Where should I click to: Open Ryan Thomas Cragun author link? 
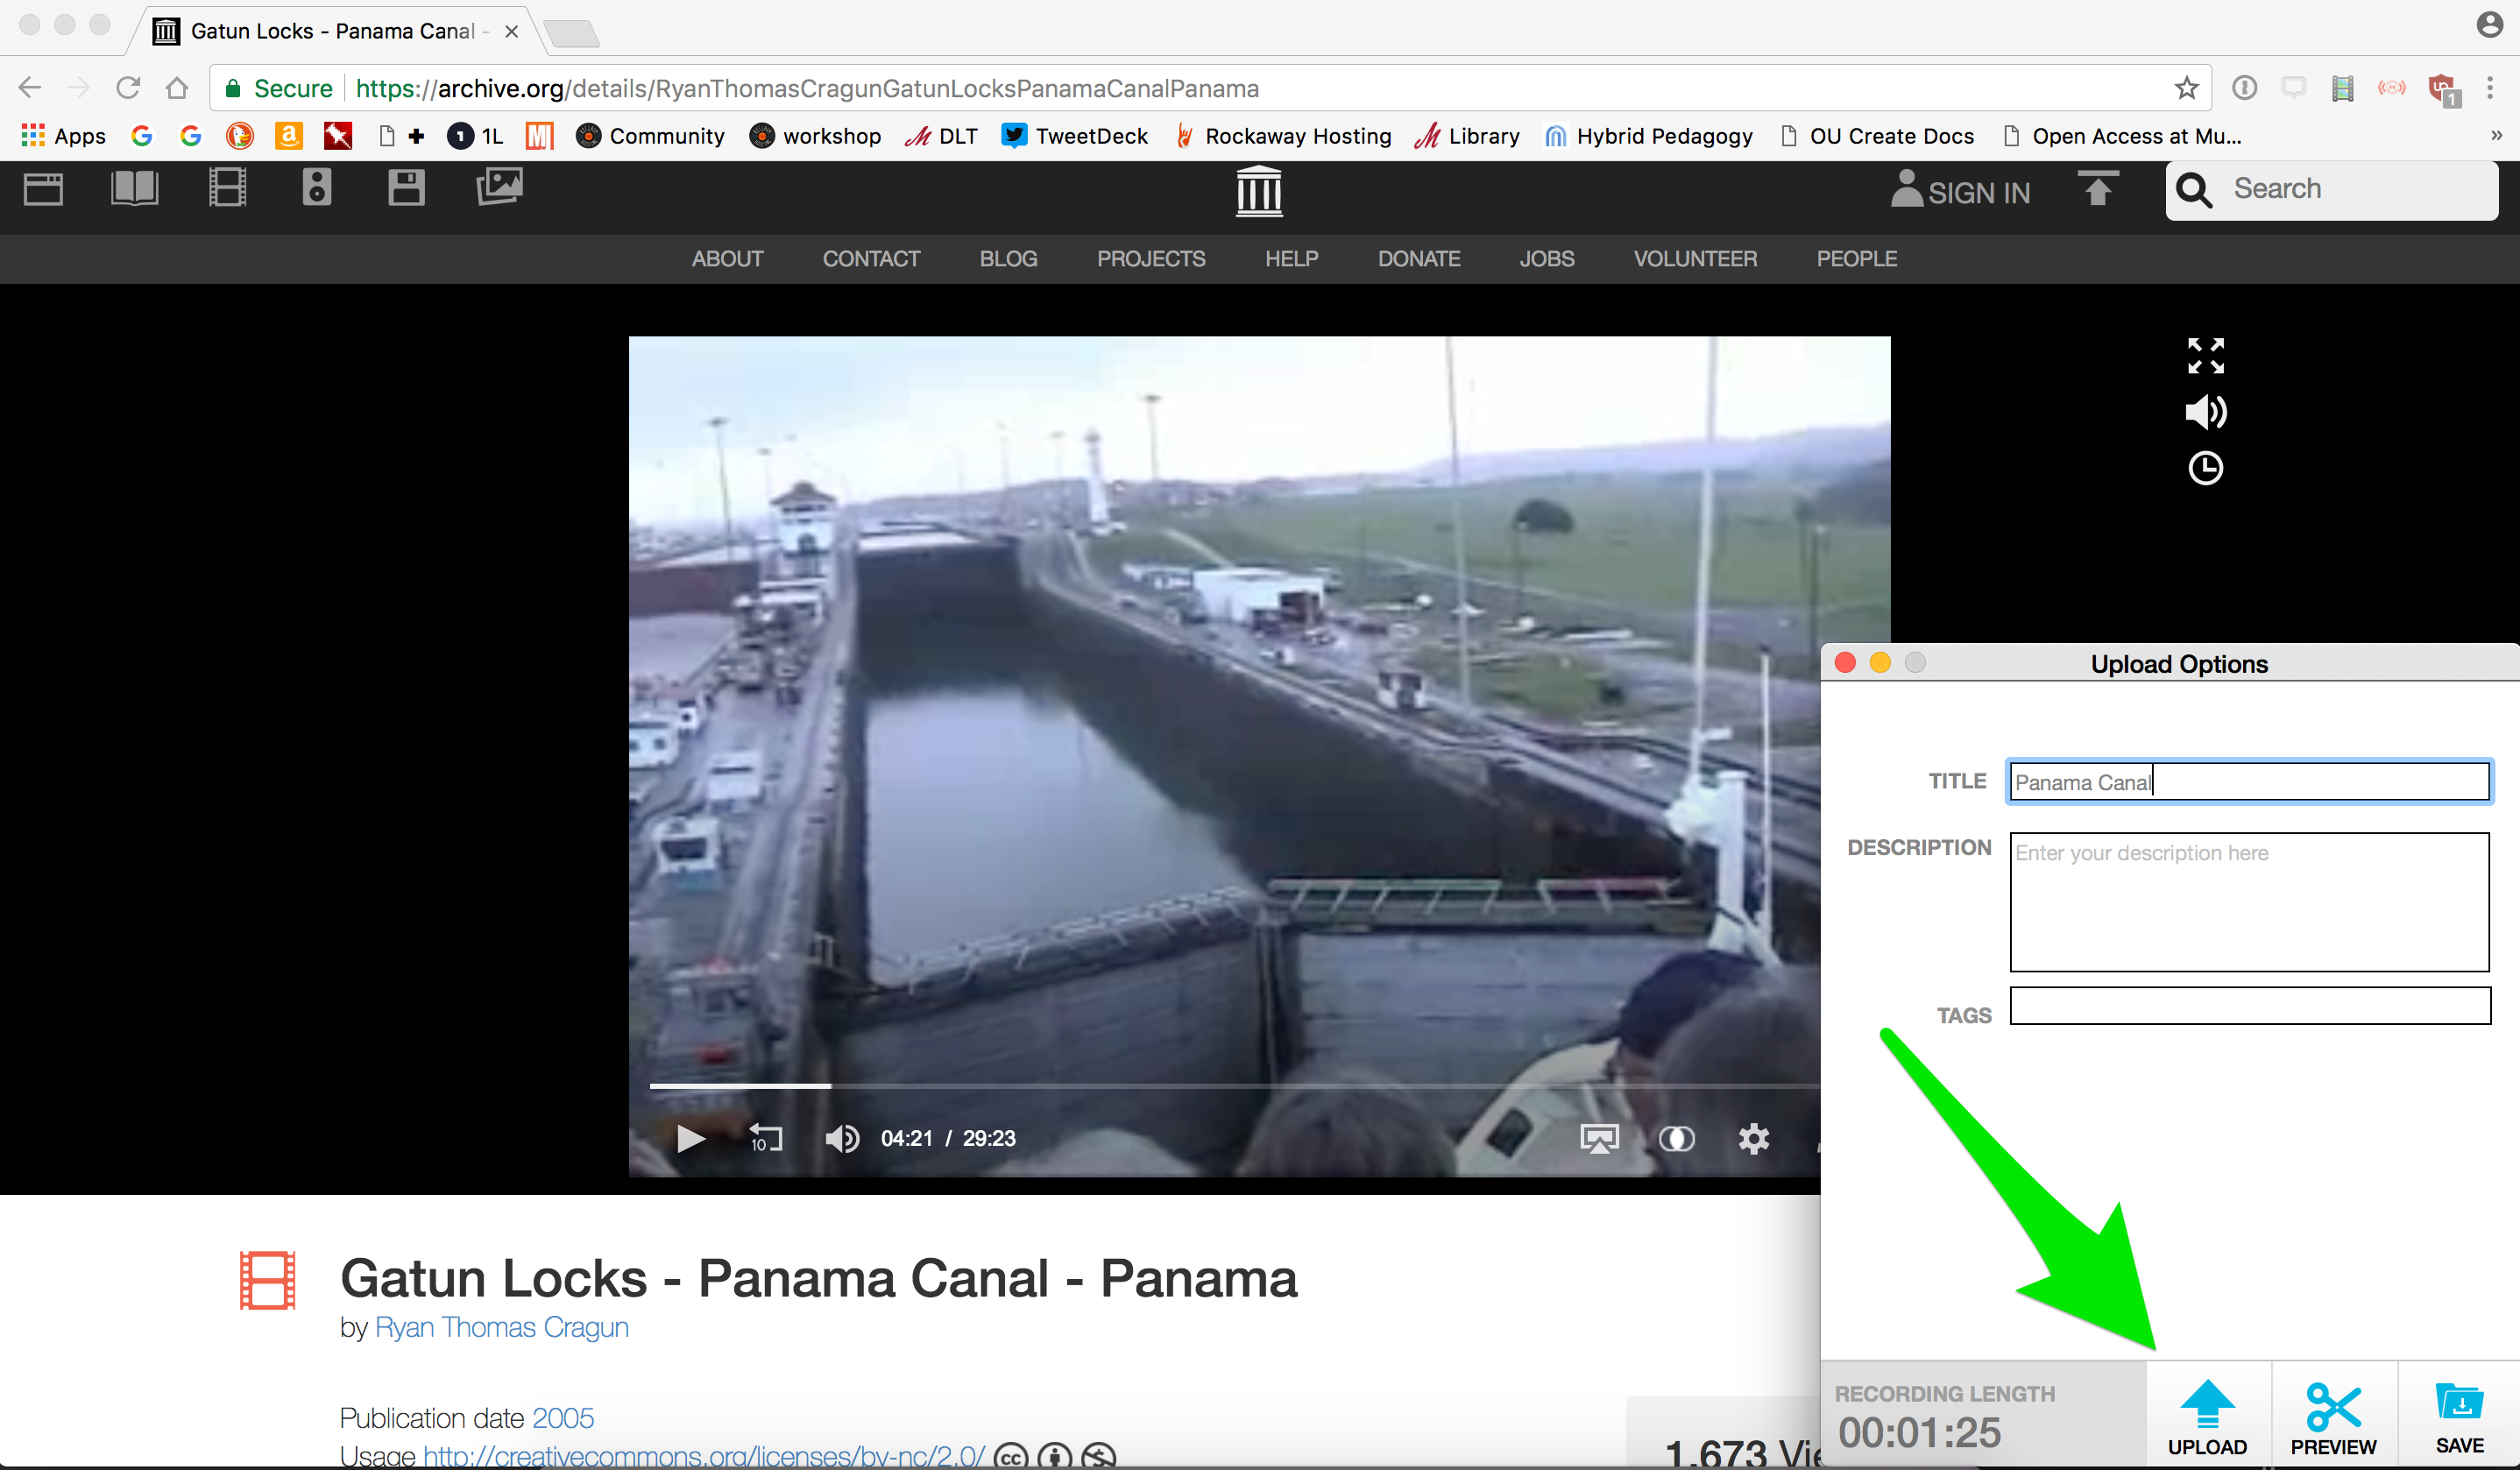point(502,1327)
